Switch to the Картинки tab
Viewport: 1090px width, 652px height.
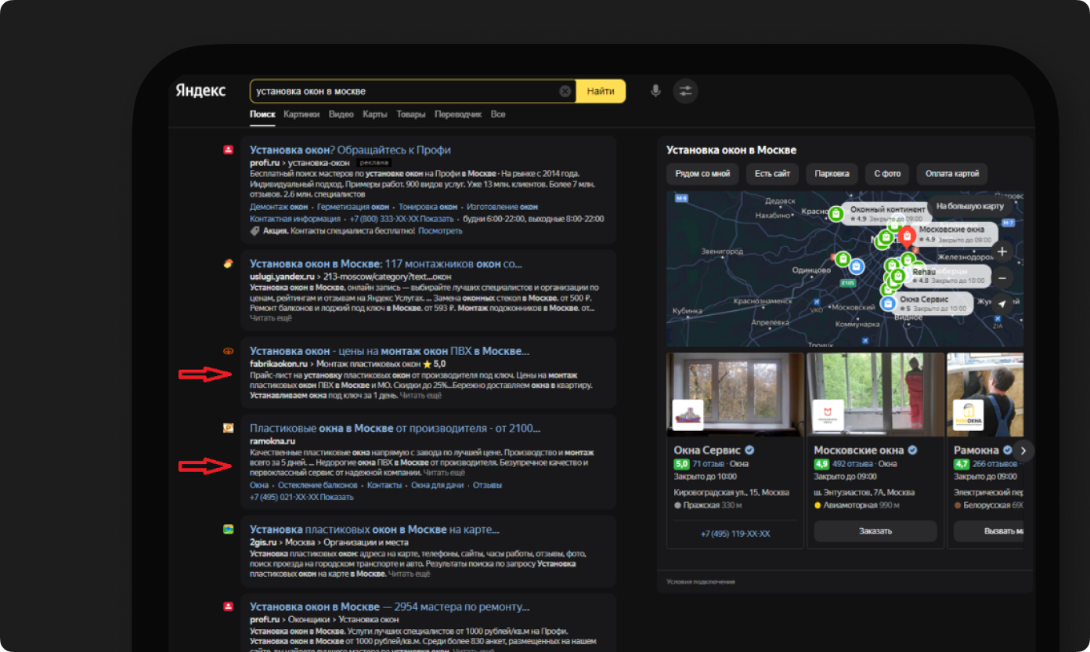click(x=301, y=114)
